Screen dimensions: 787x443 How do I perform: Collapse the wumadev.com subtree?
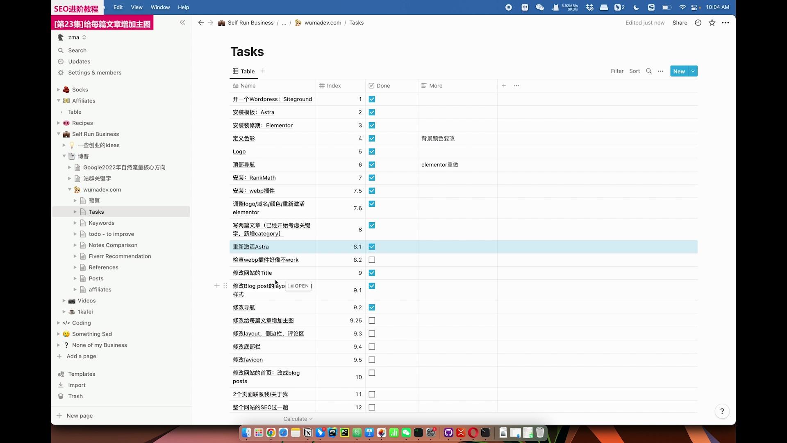pos(69,190)
